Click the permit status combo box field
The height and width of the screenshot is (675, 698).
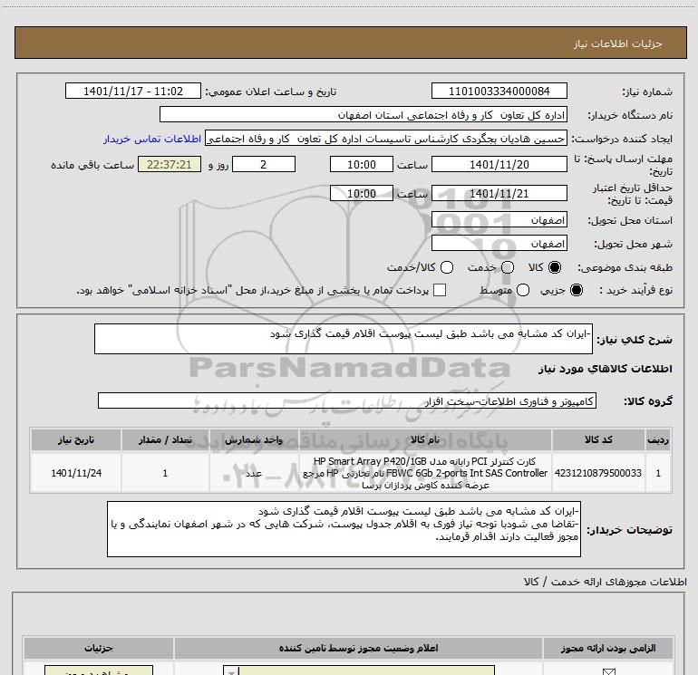click(x=359, y=671)
